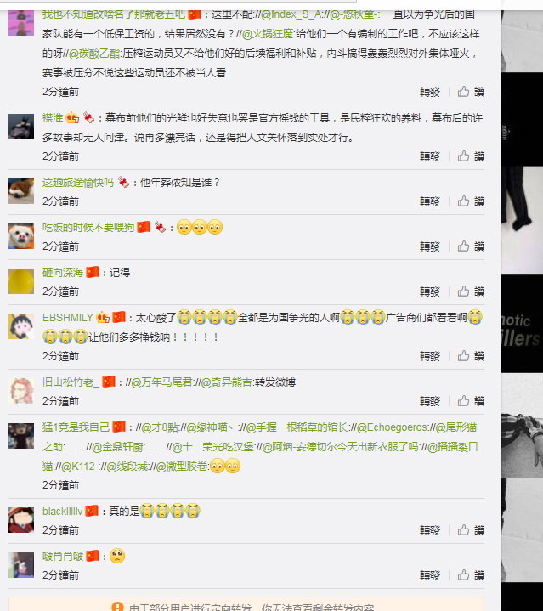Open @火锅狂魔 mention link
The width and height of the screenshot is (543, 611).
[268, 34]
